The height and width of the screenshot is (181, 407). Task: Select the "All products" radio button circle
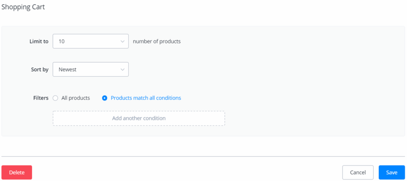(x=55, y=98)
